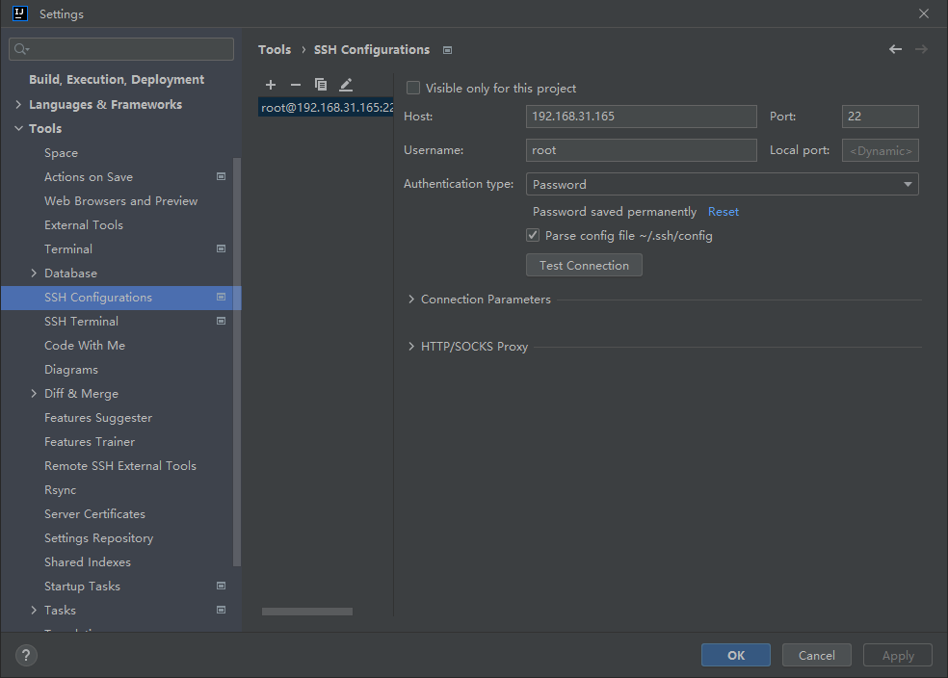Screen dimensions: 948x678
Task: Click the Reset password link
Action: (x=724, y=212)
